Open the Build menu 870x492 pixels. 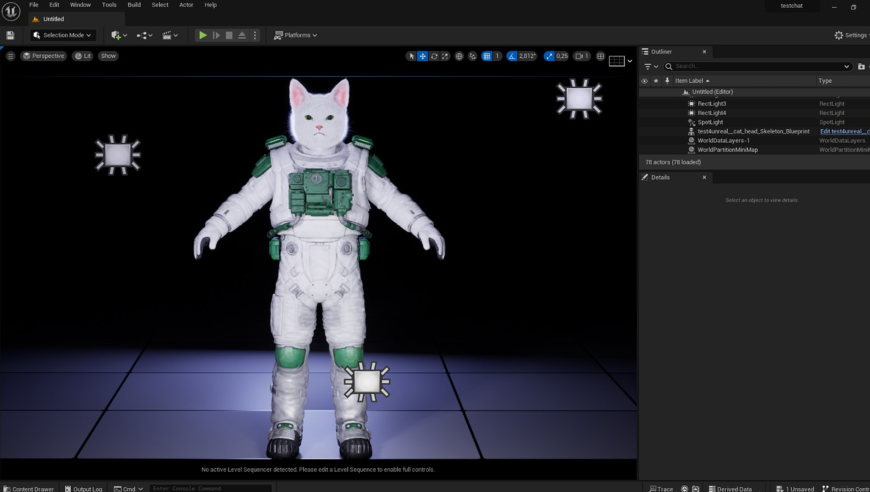pos(134,5)
